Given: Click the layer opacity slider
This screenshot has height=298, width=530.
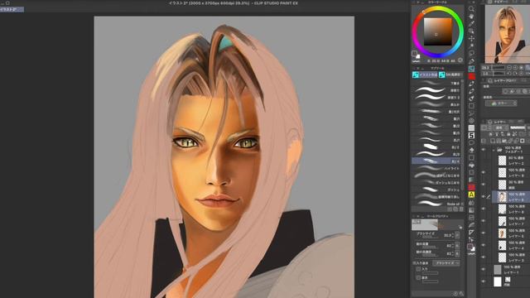Looking at the screenshot, I should click(x=518, y=127).
